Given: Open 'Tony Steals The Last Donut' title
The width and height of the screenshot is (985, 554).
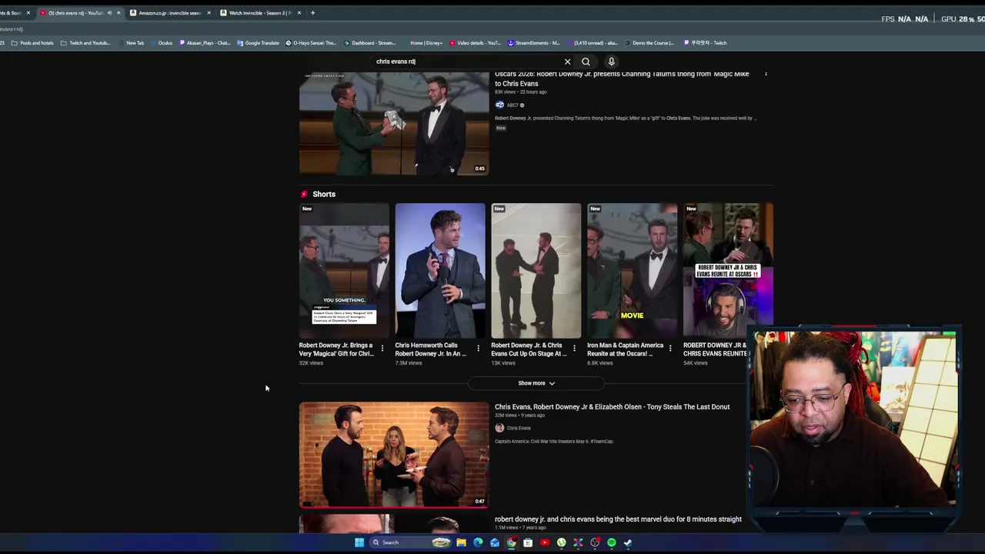Looking at the screenshot, I should pyautogui.click(x=612, y=407).
